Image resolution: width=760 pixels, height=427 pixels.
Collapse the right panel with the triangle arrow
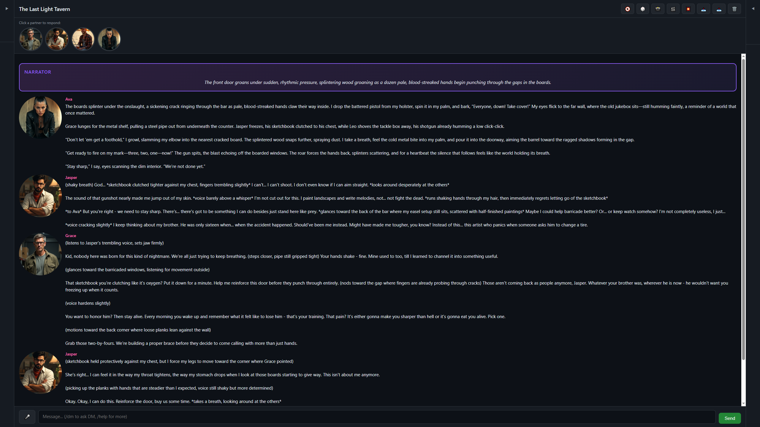(753, 9)
